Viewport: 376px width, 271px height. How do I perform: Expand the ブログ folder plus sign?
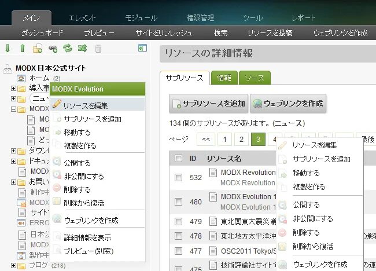(x=14, y=265)
